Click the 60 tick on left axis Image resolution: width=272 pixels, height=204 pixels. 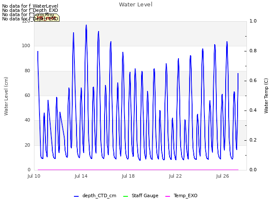27,95
